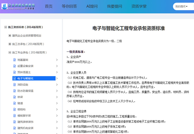Image resolution: width=194 pixels, height=134 pixels.
Task: Open the 我要提问 navigation item
Action: 114,6
